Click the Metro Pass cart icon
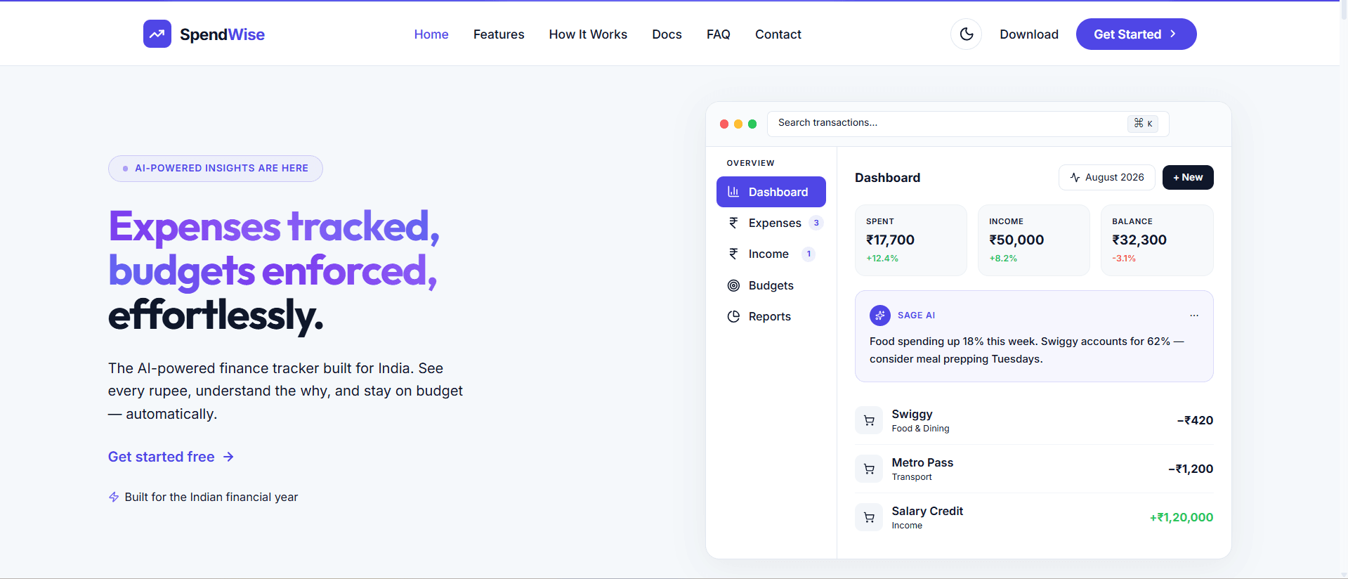Viewport: 1348px width, 579px height. 869,469
